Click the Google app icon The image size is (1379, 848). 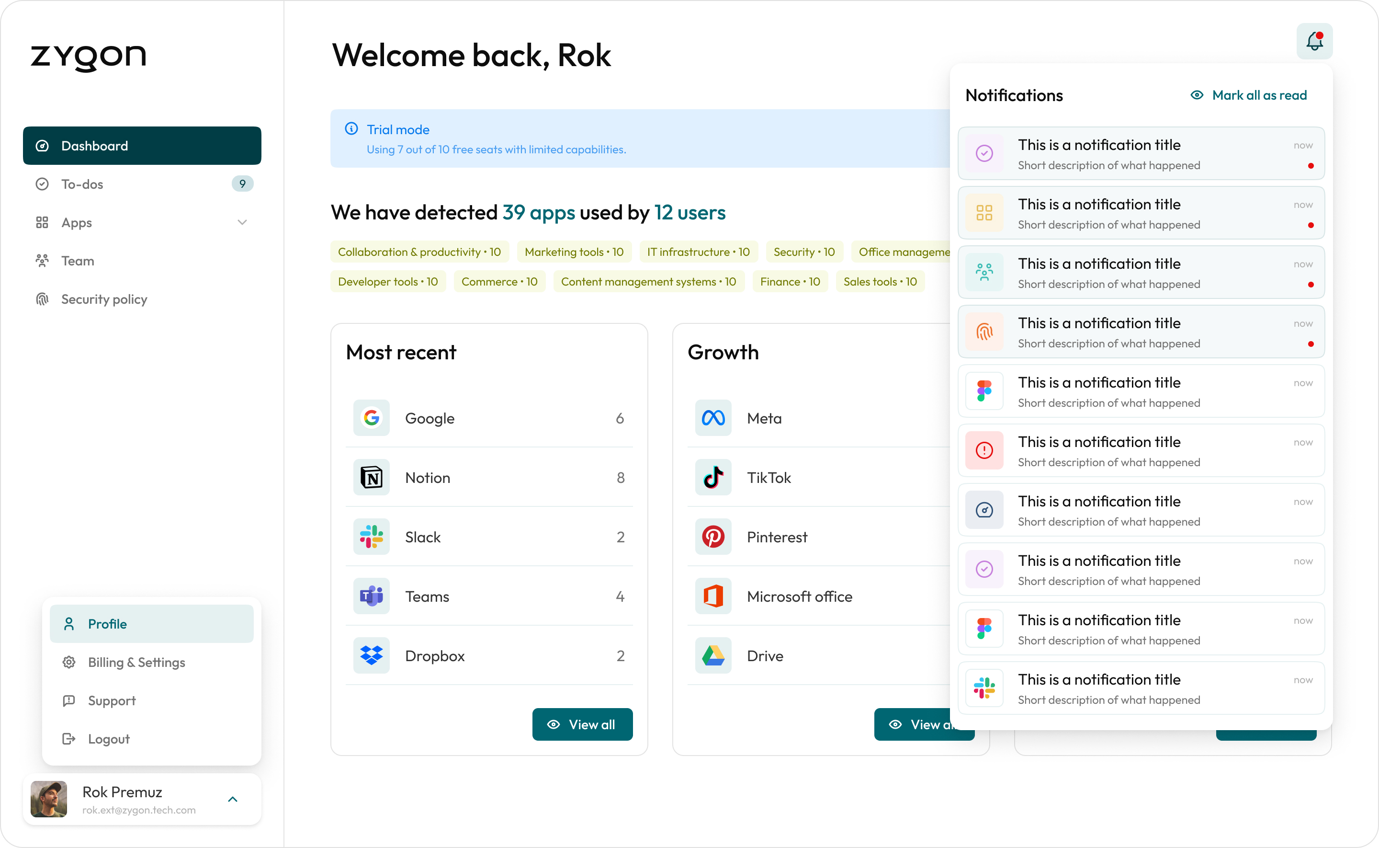point(371,418)
